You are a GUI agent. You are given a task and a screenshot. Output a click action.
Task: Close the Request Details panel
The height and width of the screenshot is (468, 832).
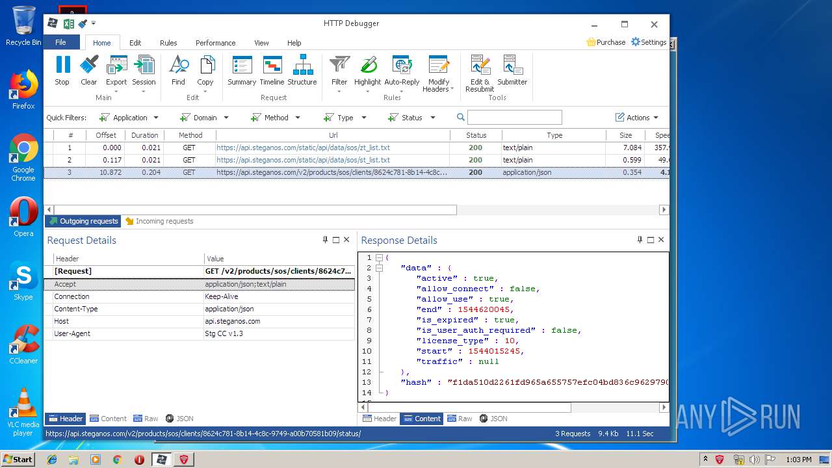[x=346, y=240]
